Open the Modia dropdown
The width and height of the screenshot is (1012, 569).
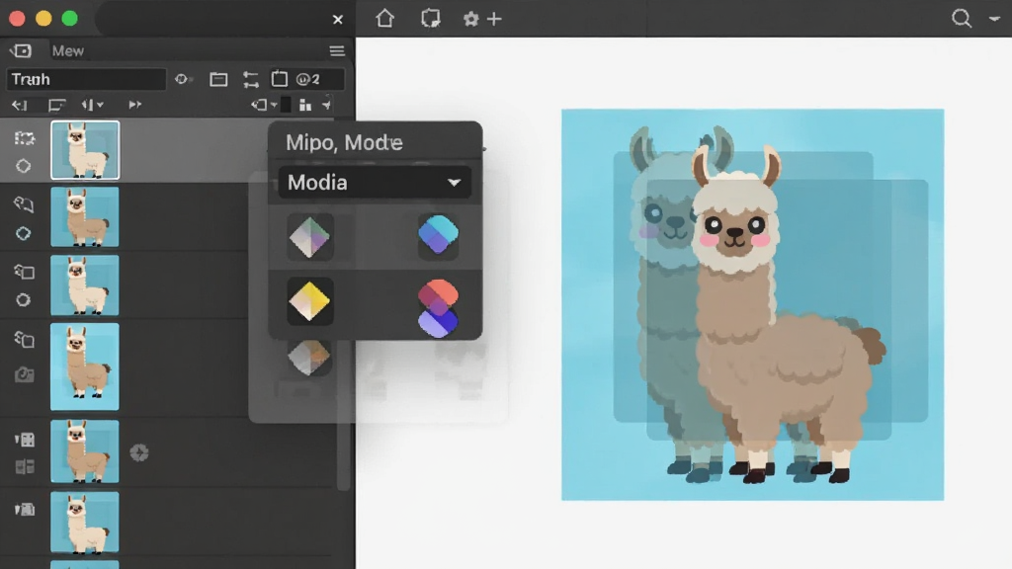[x=375, y=183]
